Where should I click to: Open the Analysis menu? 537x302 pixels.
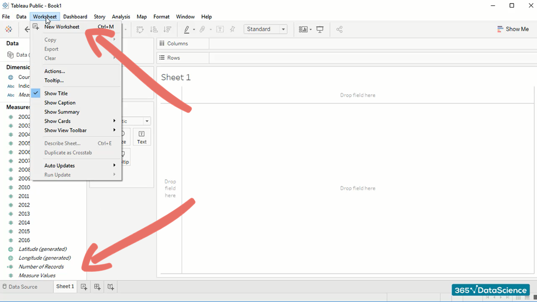pos(121,17)
